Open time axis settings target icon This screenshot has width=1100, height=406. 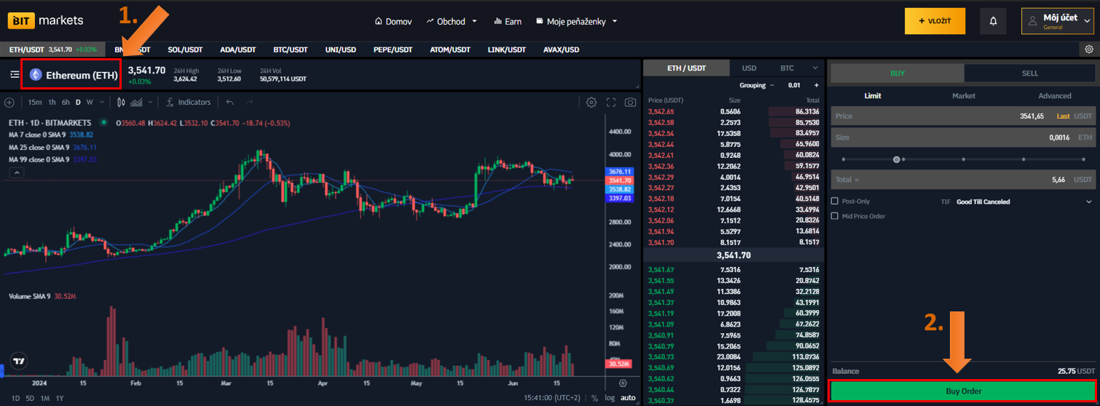coord(623,383)
